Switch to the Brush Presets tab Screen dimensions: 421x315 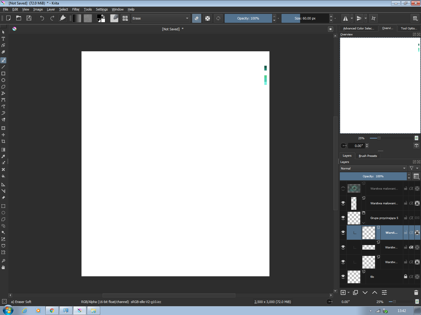click(x=368, y=156)
